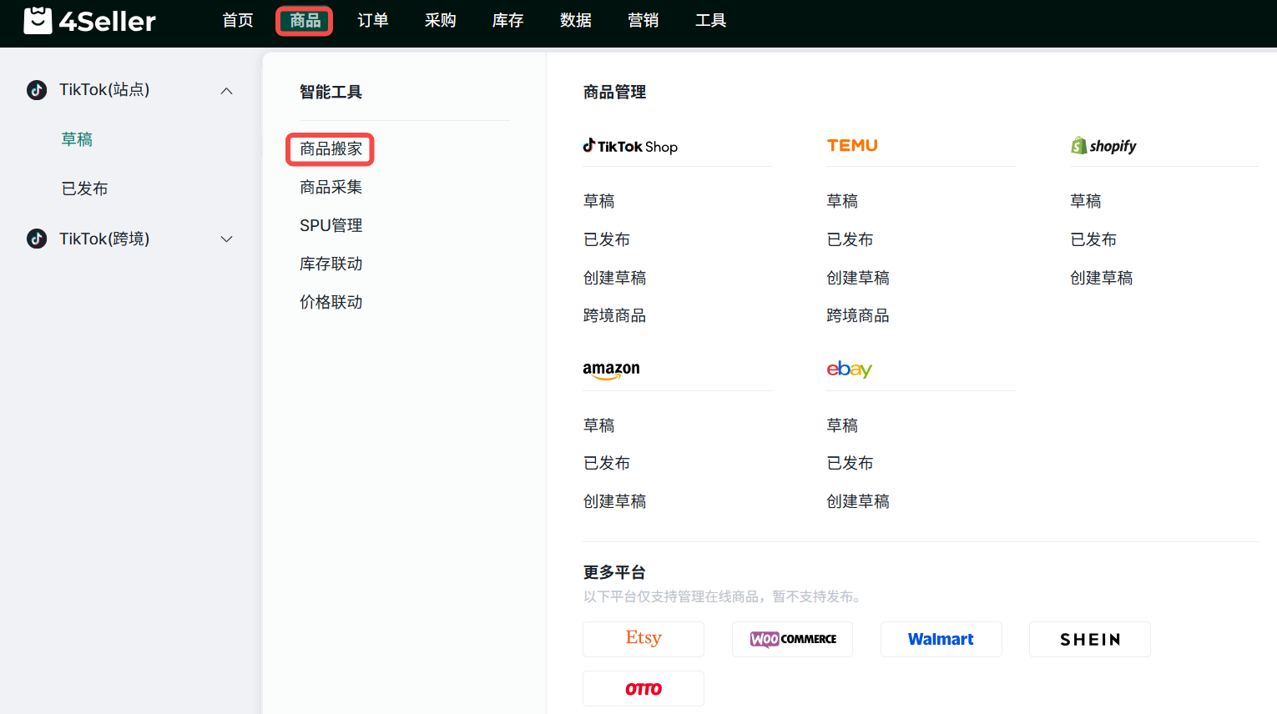
Task: Open the Walmart platform tile
Action: (941, 639)
